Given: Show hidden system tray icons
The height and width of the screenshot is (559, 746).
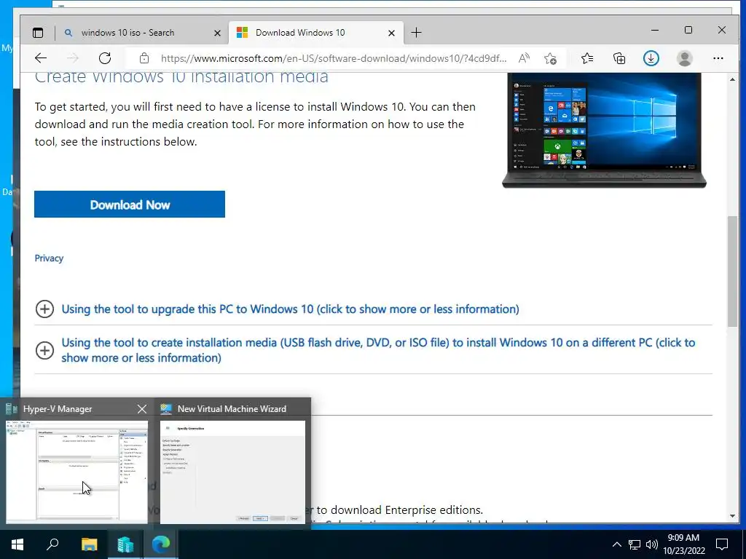Looking at the screenshot, I should click(616, 544).
